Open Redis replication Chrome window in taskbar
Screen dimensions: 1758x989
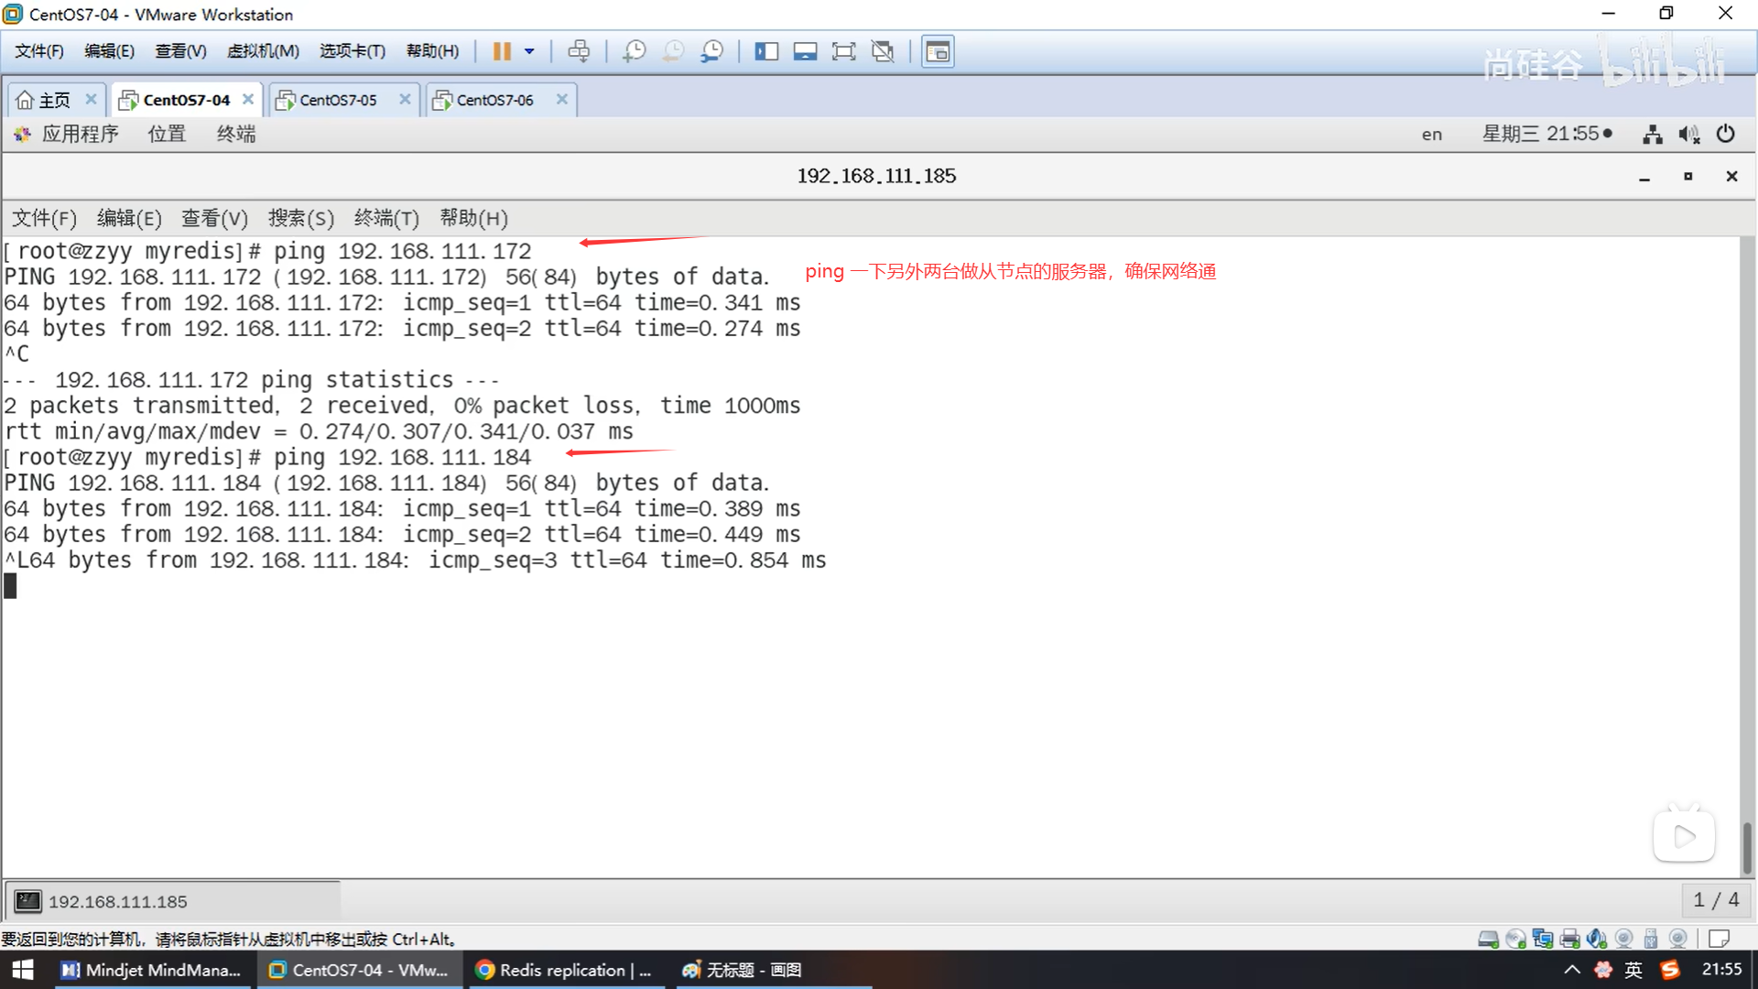coord(564,970)
